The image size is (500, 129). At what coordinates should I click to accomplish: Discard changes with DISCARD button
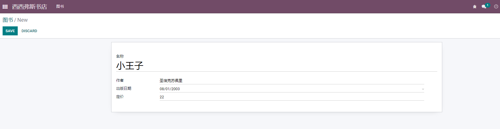point(29,31)
